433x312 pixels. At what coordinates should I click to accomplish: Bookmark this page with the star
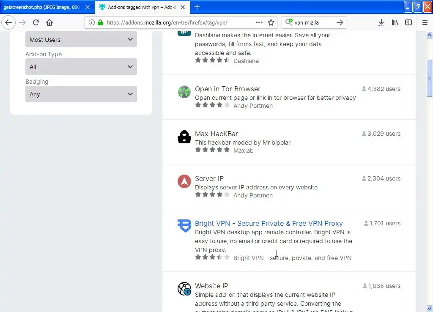tap(271, 22)
